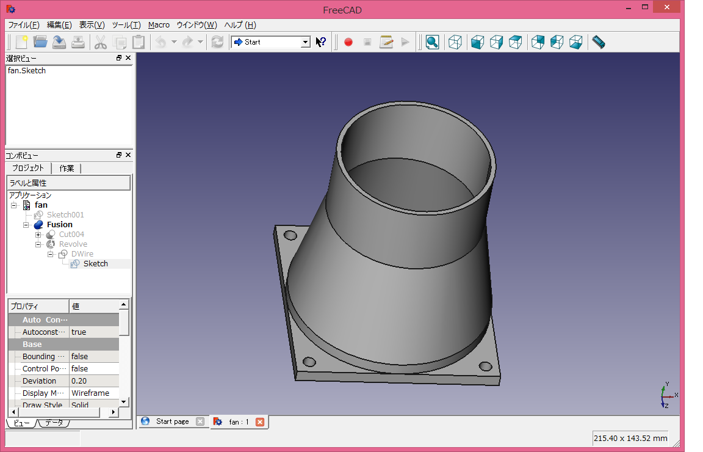This screenshot has height=452, width=703.
Task: Select Fusion in the model tree
Action: (60, 225)
